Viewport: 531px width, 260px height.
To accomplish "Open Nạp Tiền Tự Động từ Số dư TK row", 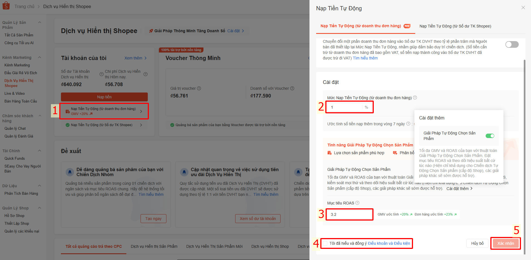I will (x=104, y=125).
